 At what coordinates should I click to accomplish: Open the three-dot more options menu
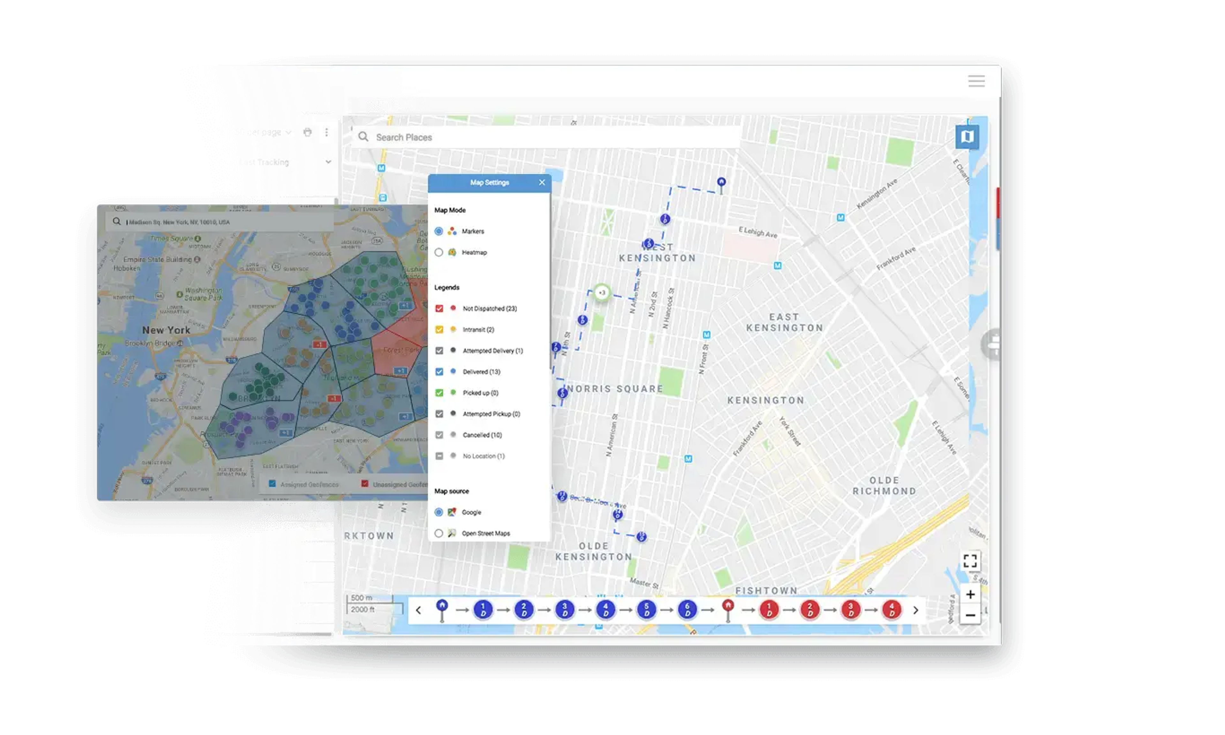click(x=326, y=132)
